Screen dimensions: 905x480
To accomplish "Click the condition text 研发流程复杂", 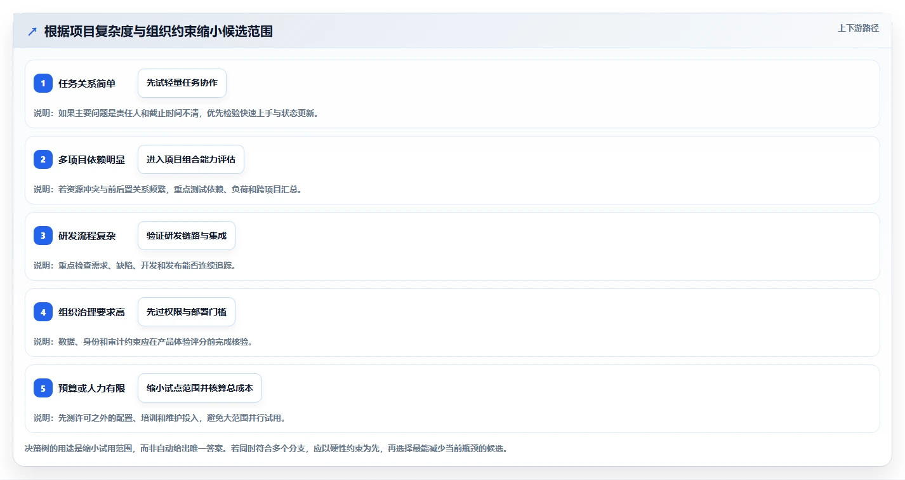I will click(x=87, y=236).
